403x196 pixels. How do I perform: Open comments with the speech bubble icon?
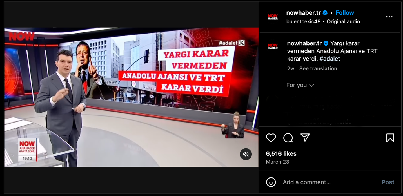pos(288,138)
